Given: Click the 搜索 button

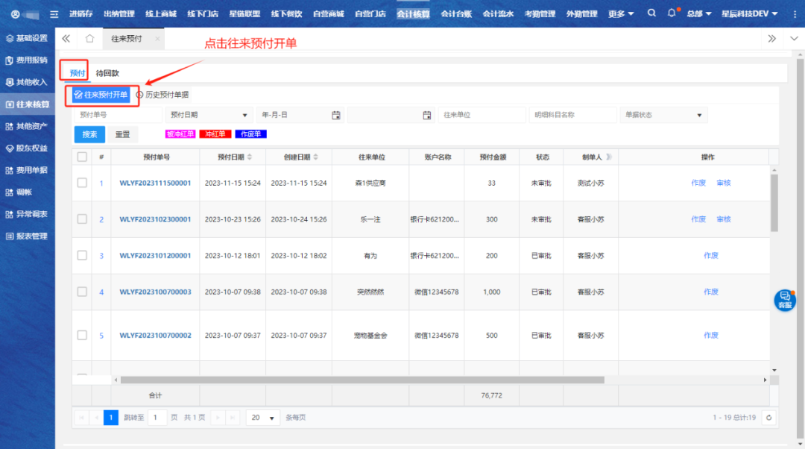Looking at the screenshot, I should [89, 134].
